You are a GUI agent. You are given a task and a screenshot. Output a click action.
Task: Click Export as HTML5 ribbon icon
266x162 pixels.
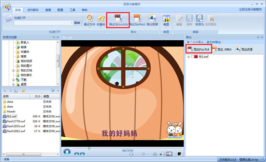pos(137,18)
